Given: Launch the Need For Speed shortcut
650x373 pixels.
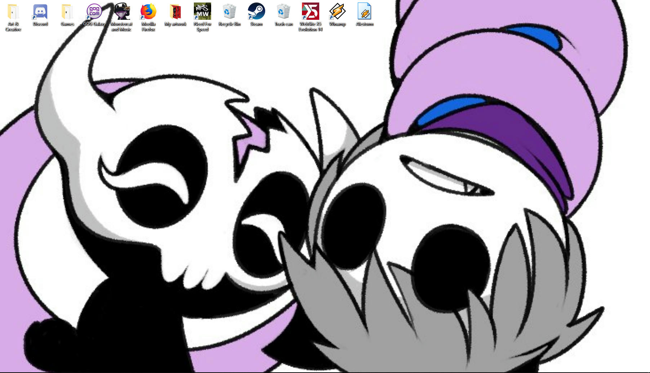Looking at the screenshot, I should pyautogui.click(x=202, y=12).
